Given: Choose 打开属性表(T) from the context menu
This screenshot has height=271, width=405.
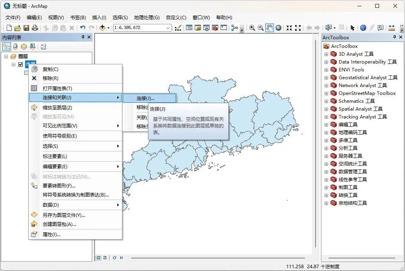Looking at the screenshot, I should (x=75, y=88).
